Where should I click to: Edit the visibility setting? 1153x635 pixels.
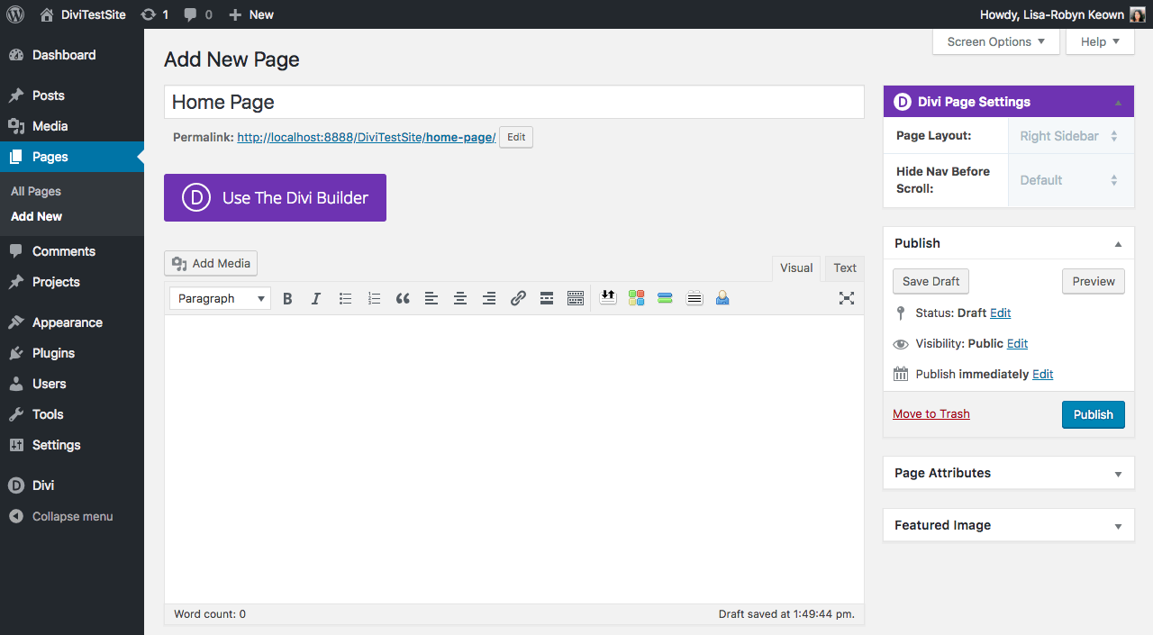click(x=1017, y=343)
